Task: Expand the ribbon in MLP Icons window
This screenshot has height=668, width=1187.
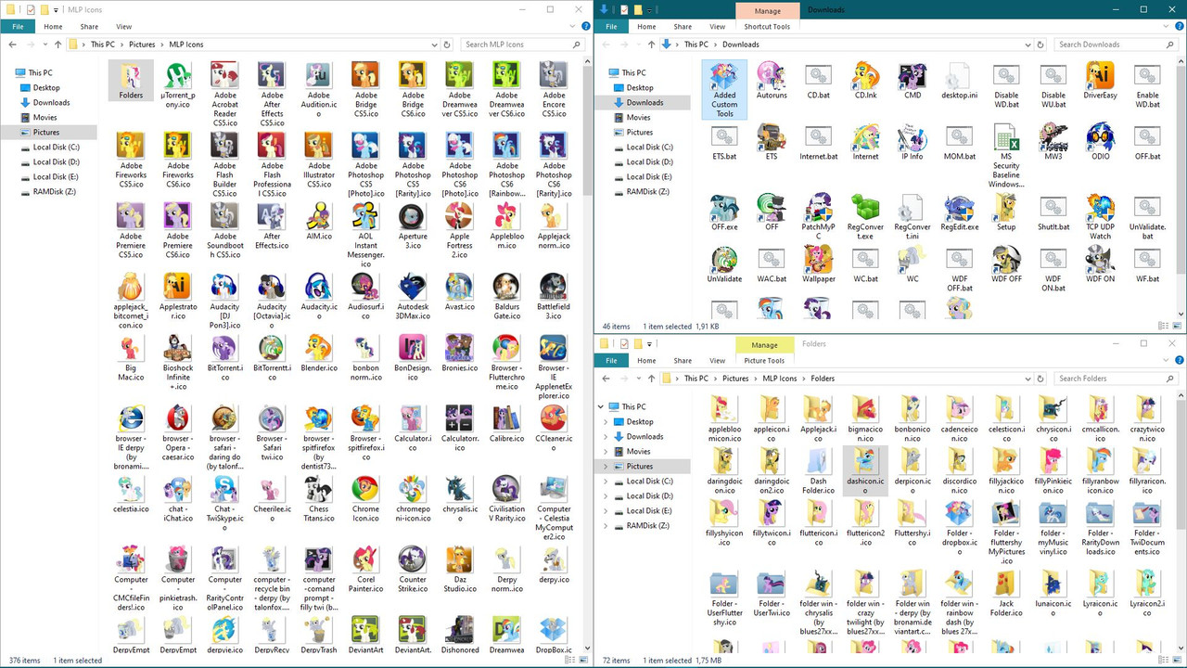Action: pyautogui.click(x=571, y=27)
